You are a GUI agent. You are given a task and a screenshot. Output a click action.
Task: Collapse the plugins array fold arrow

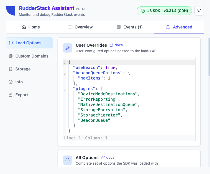[65, 90]
